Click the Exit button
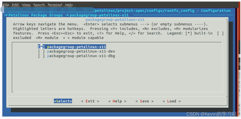 tap(90, 101)
